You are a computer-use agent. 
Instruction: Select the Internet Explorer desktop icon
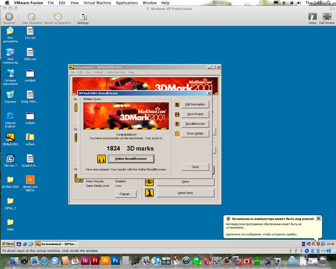[10, 120]
